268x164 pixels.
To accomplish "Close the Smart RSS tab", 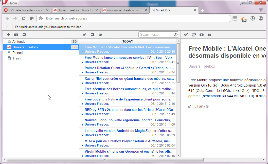I will (195, 10).
